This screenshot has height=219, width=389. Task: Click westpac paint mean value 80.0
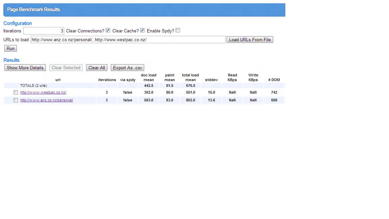pos(170,92)
